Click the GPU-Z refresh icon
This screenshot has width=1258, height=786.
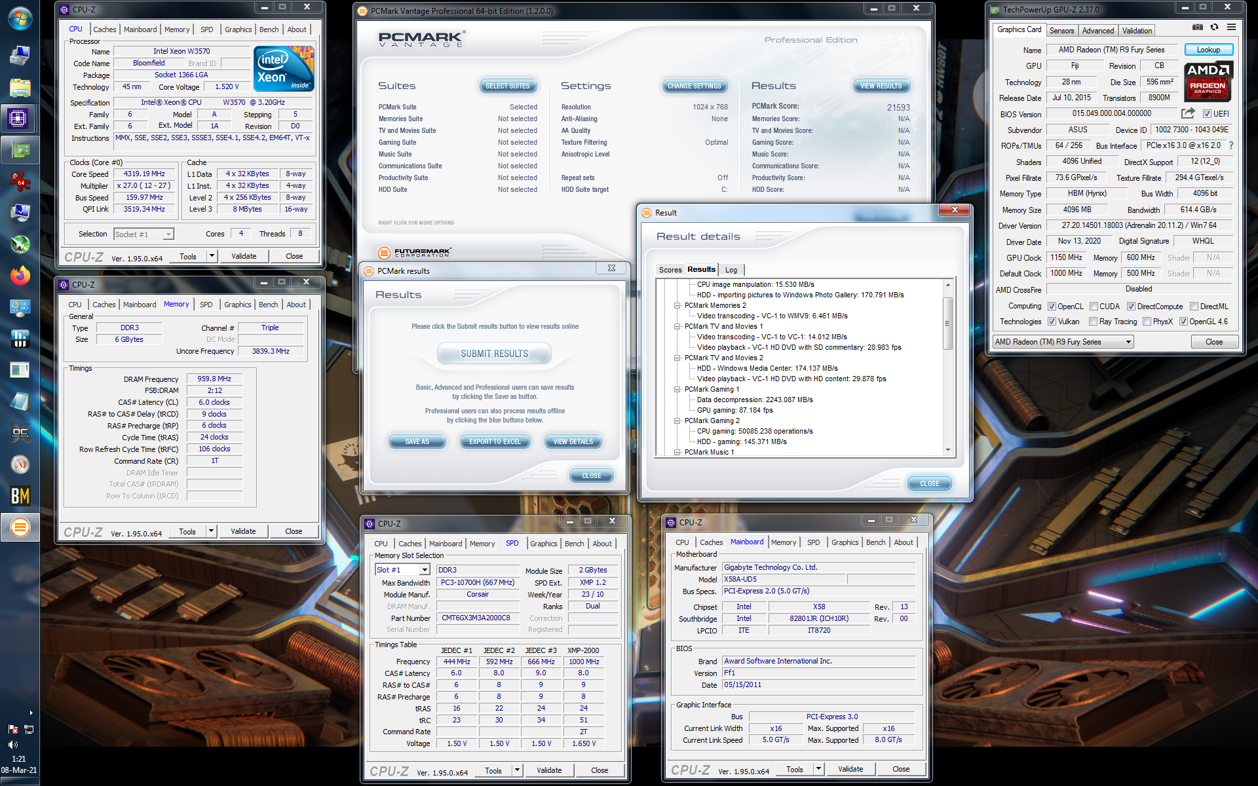coord(1214,27)
